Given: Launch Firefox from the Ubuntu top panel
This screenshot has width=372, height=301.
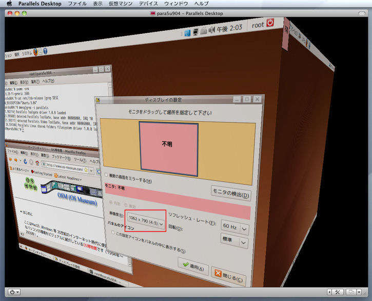Looking at the screenshot, I should tap(35, 52).
